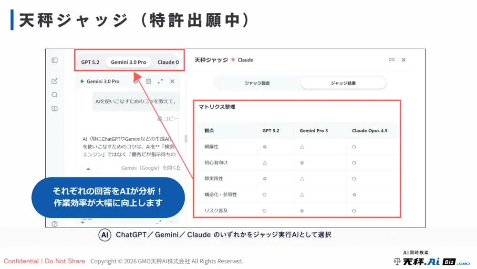This screenshot has height=269, width=477.
Task: Toggle the sidebar panel icon
Action: tap(54, 60)
